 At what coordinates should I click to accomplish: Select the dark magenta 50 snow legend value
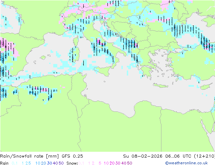click(x=130, y=163)
